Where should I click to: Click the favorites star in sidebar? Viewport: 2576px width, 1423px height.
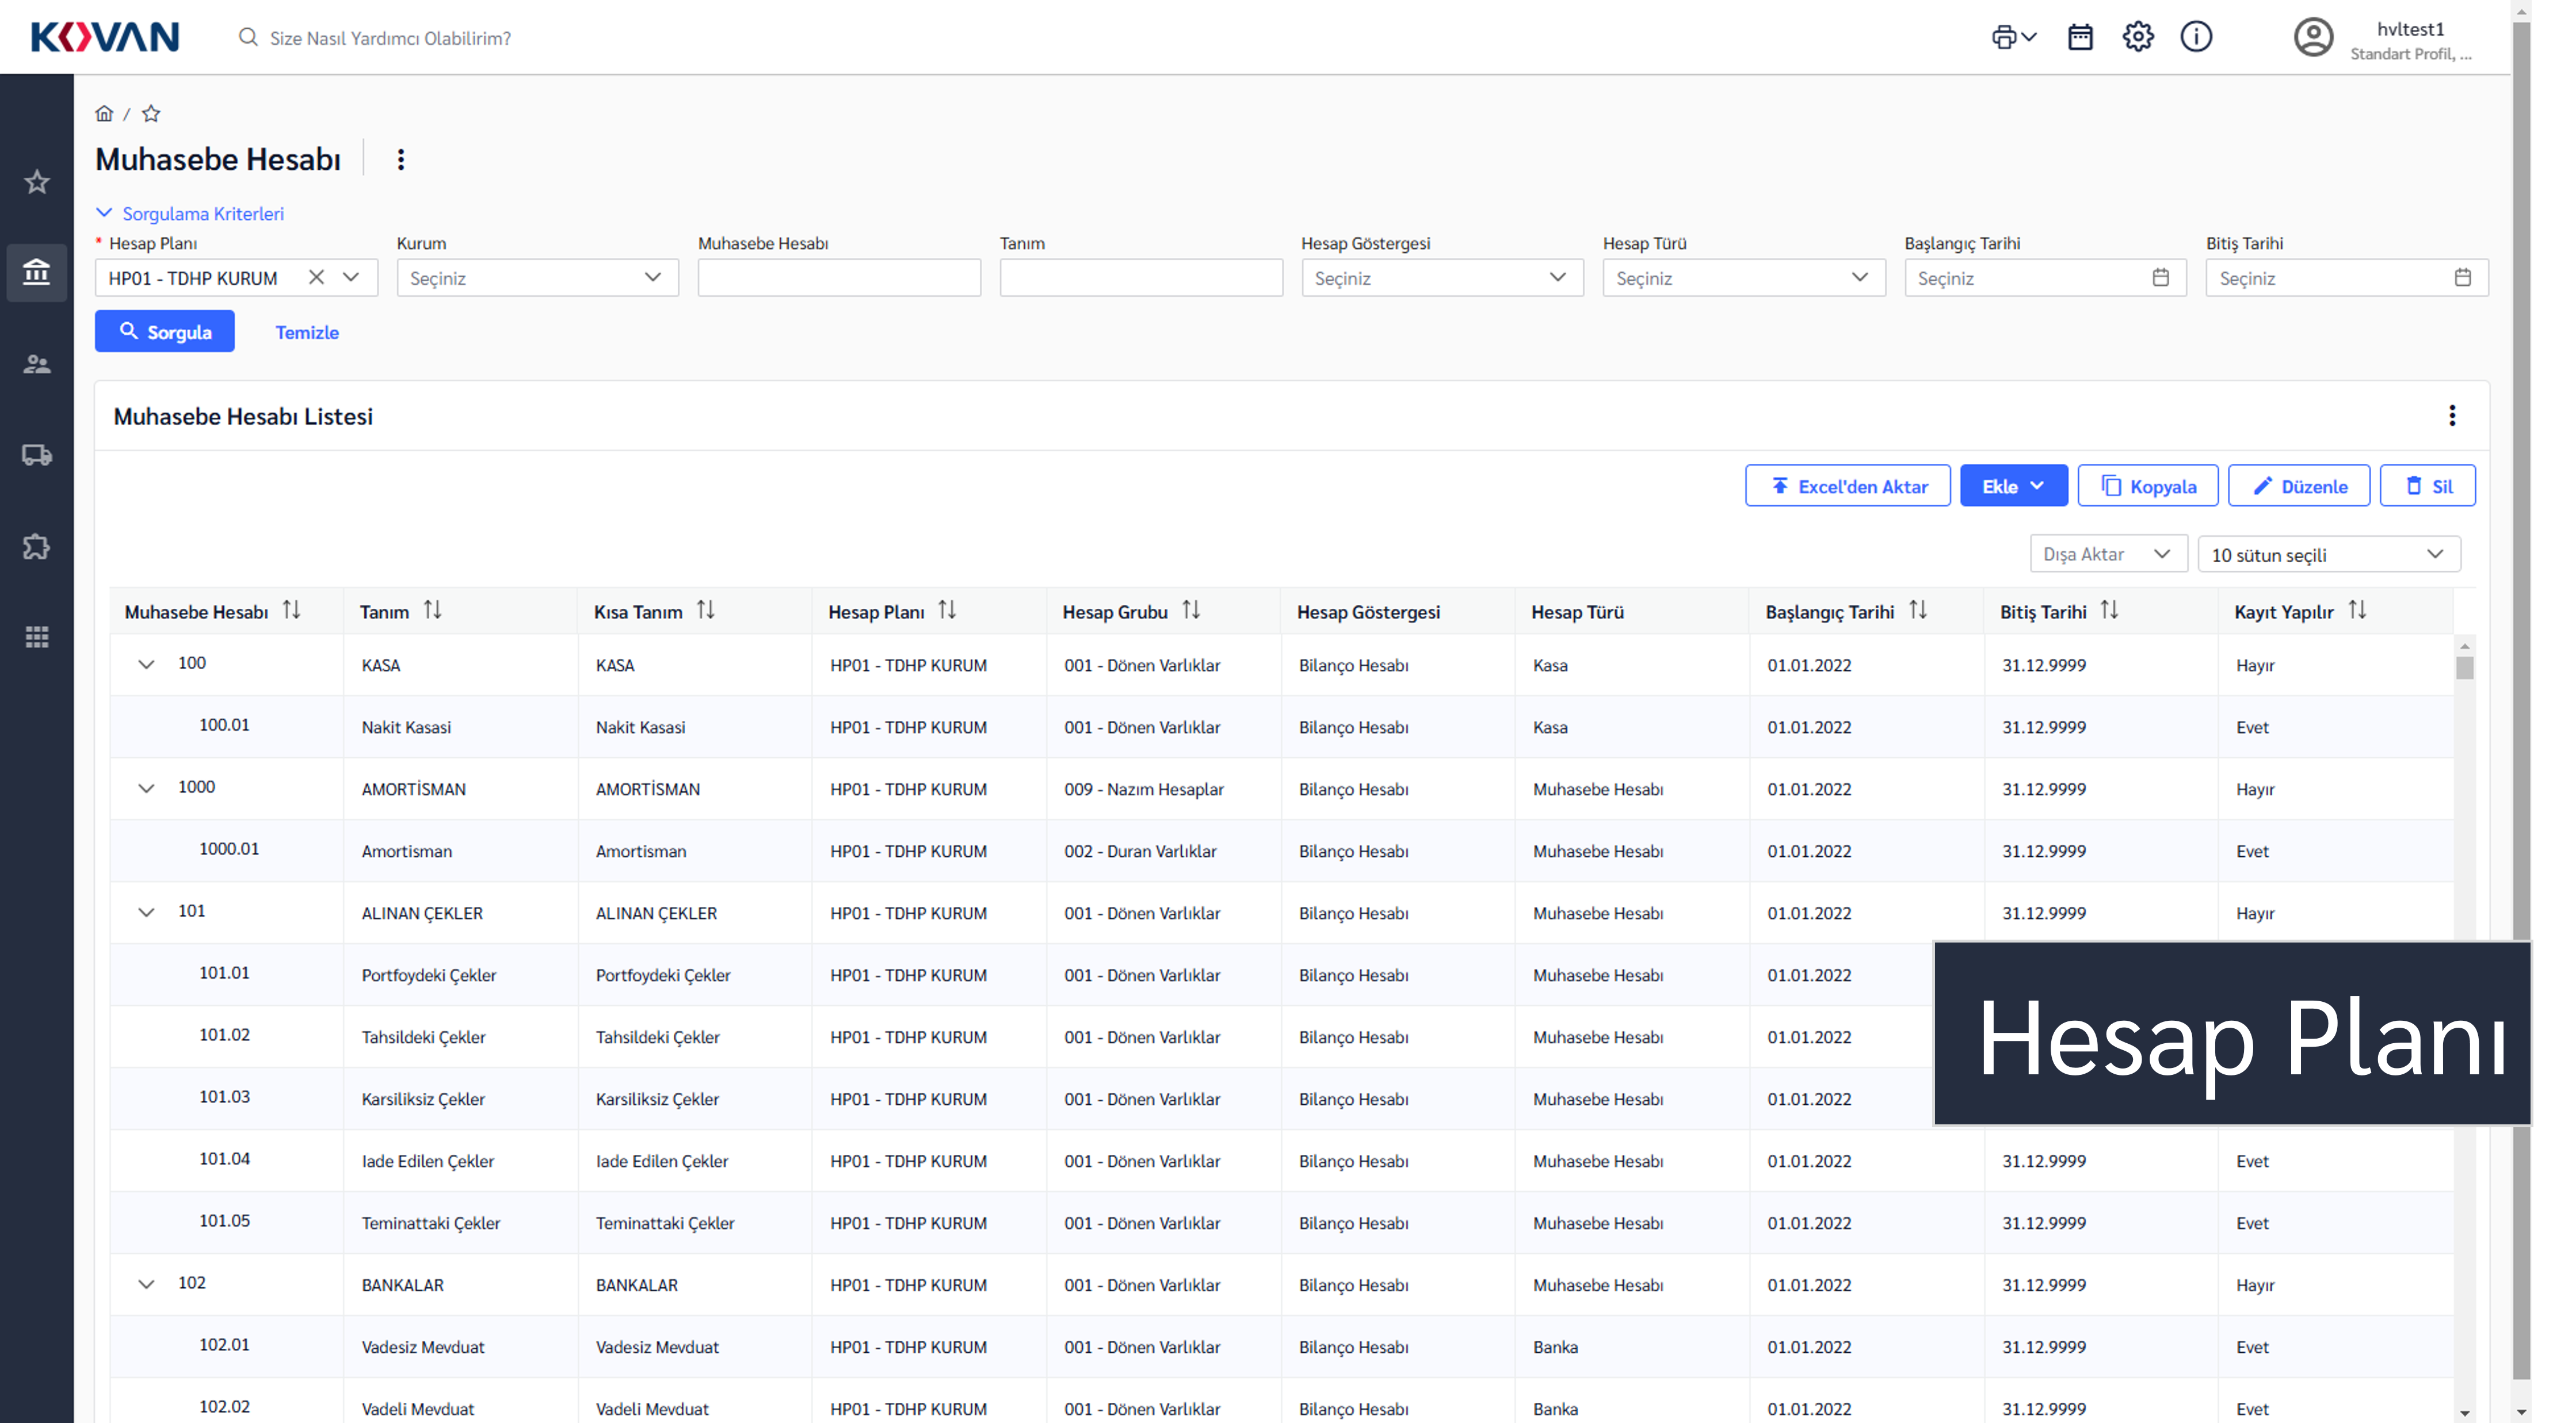click(37, 182)
